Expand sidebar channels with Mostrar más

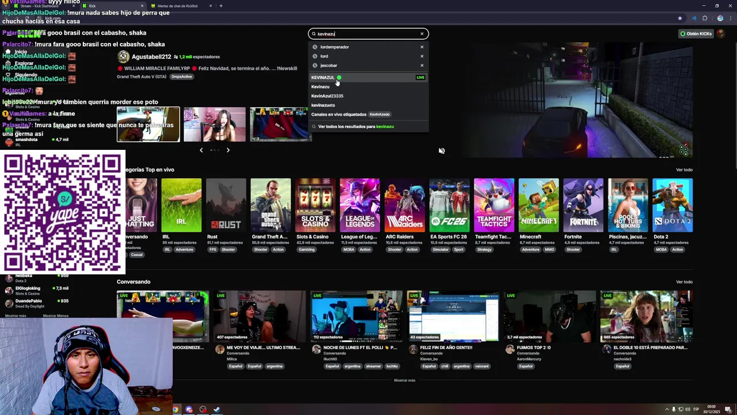[16, 316]
